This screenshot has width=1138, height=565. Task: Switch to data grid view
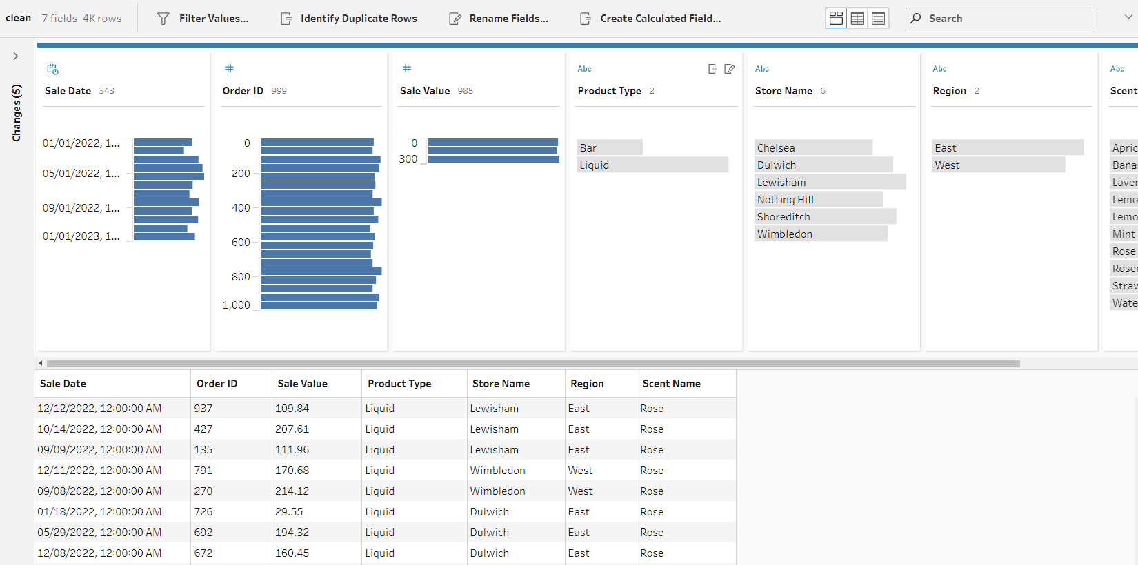(857, 19)
